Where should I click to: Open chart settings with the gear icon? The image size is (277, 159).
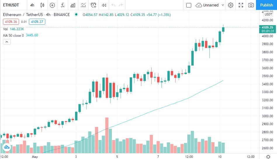[x=231, y=5]
